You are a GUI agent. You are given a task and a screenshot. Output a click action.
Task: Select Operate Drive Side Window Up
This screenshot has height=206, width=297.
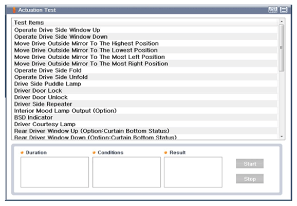145,30
